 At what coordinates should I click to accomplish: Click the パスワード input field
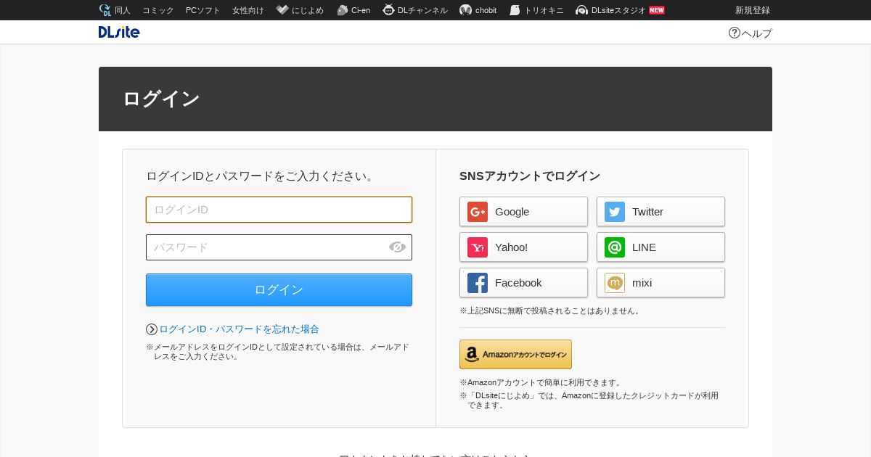279,247
